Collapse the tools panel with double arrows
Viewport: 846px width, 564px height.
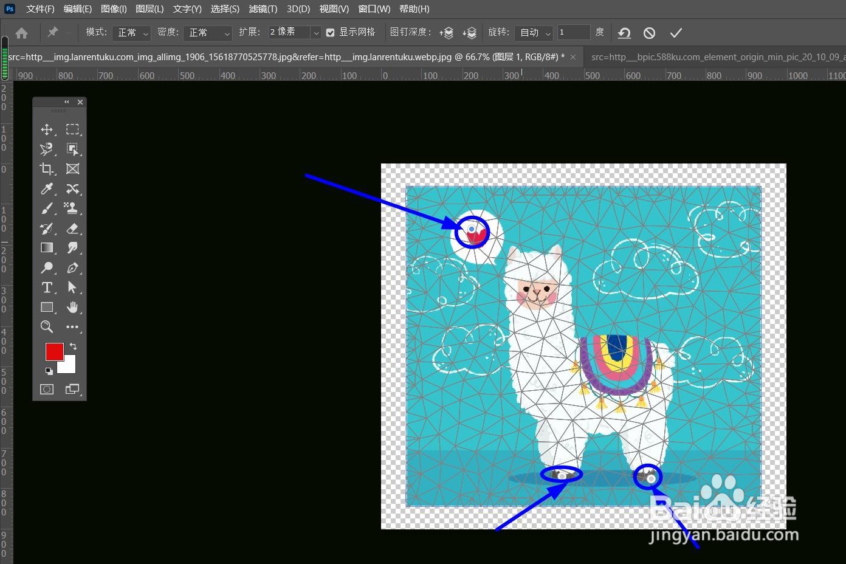pyautogui.click(x=67, y=102)
